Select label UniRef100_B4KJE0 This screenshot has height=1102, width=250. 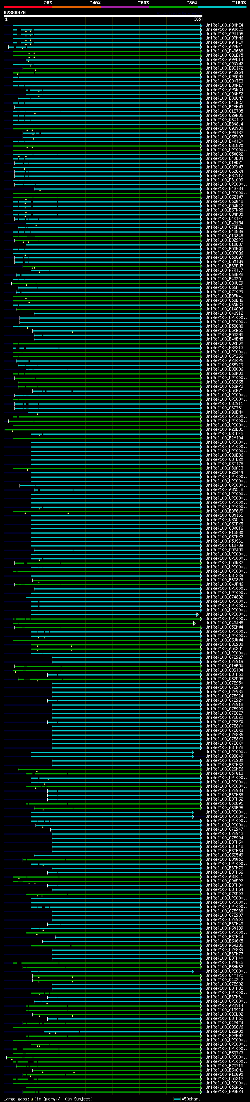224,141
